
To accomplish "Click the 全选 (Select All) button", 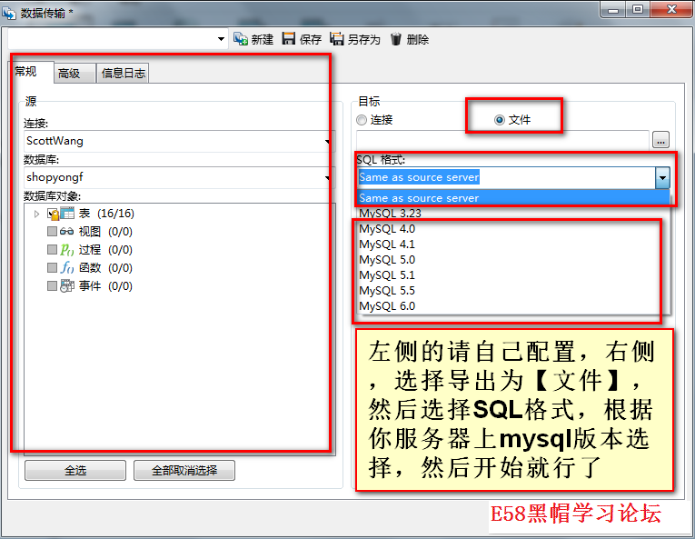I will click(75, 471).
